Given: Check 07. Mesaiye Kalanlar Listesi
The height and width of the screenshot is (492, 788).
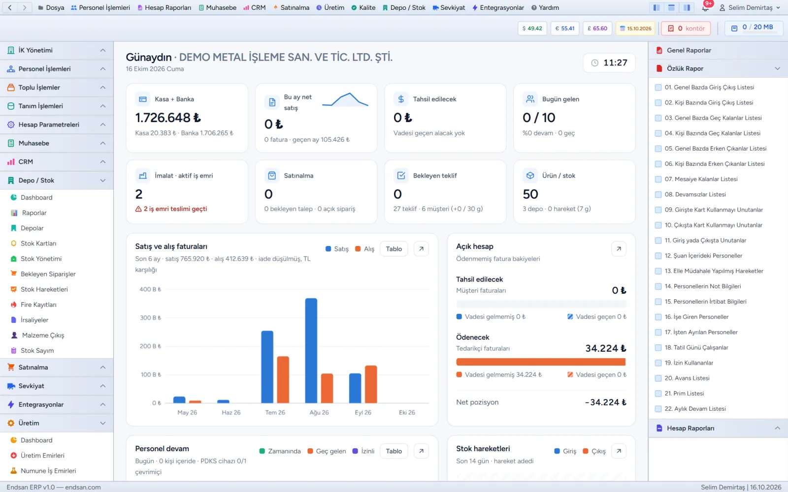Looking at the screenshot, I should (x=658, y=179).
